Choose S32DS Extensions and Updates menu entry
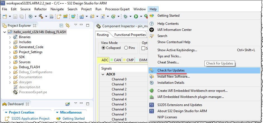The width and height of the screenshot is (263, 123). click(x=204, y=105)
